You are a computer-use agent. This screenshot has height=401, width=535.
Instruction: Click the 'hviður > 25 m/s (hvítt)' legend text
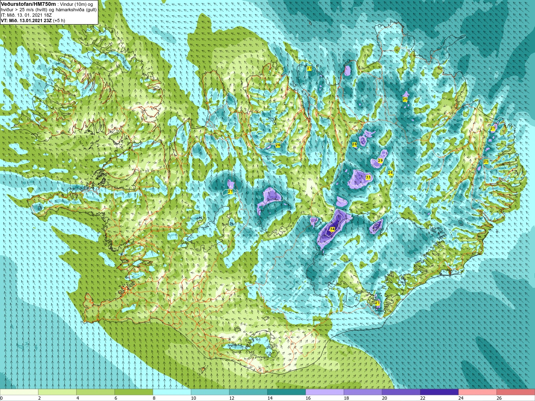tap(25, 10)
